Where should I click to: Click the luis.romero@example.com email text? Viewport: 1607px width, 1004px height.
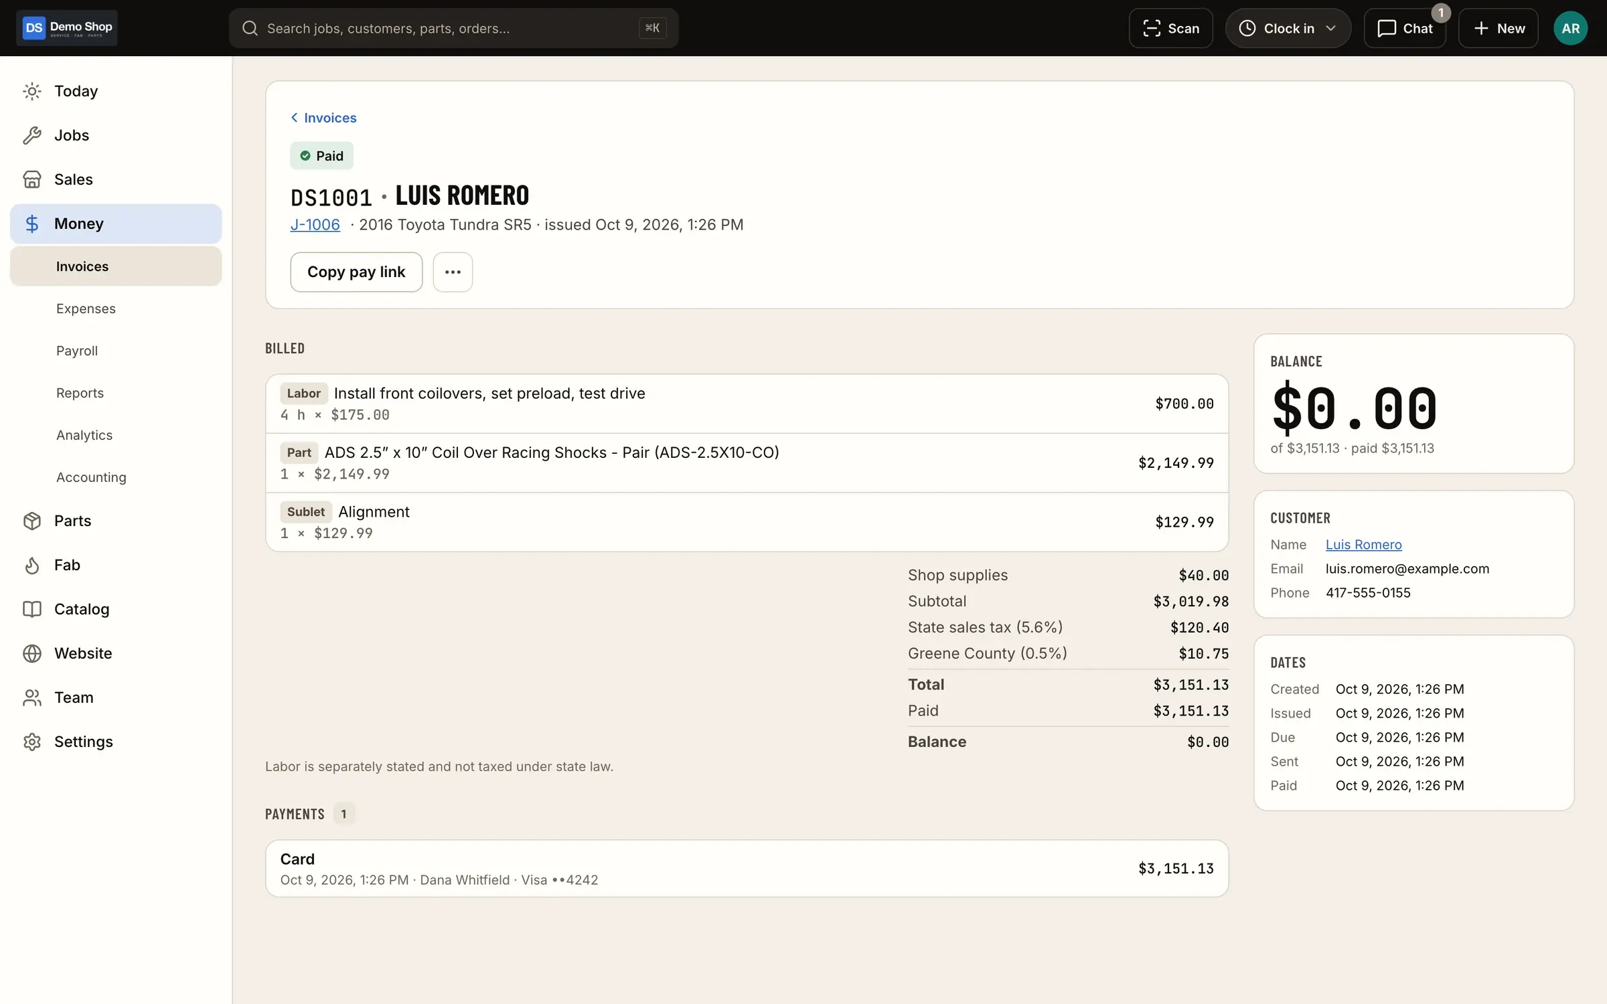pos(1407,569)
